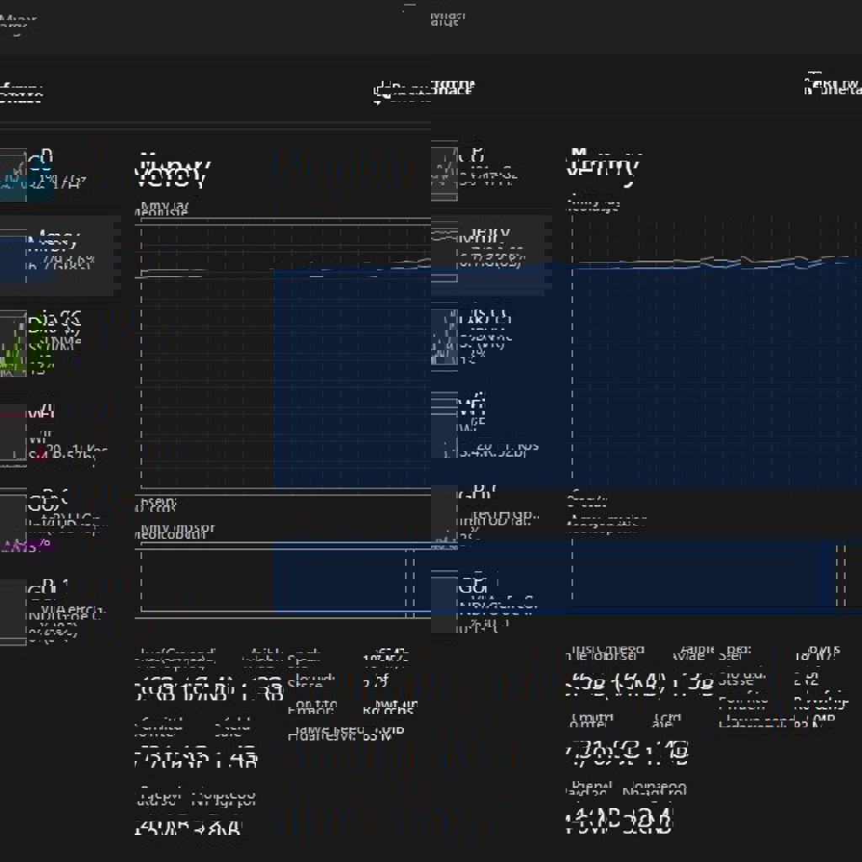This screenshot has height=862, width=862.
Task: Click the left window's memory usage graph
Action: (x=286, y=354)
